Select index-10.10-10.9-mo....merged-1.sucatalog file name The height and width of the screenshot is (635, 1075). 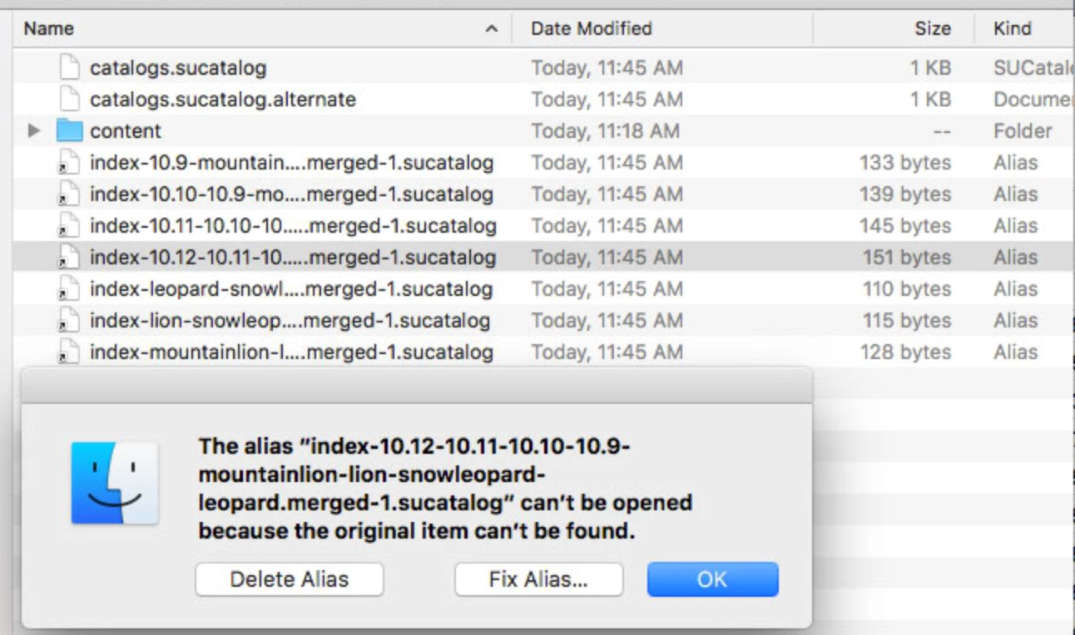(x=291, y=194)
